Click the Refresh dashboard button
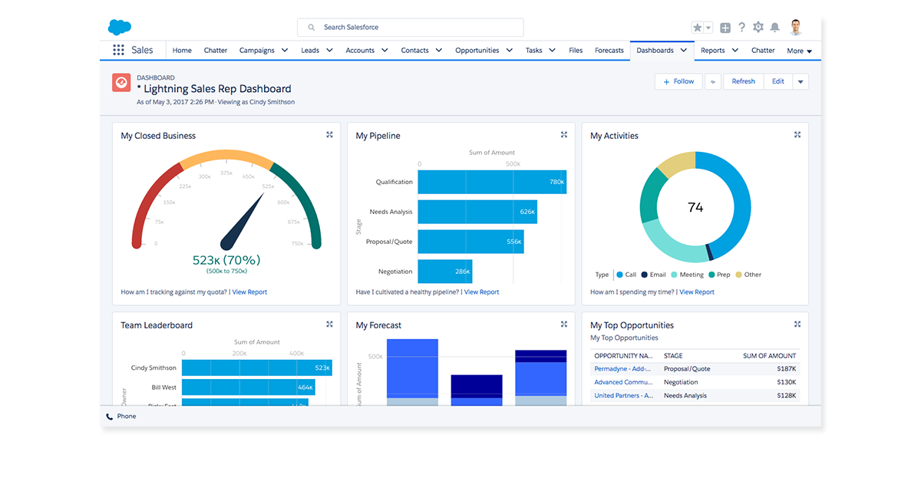The height and width of the screenshot is (491, 921). coord(743,81)
